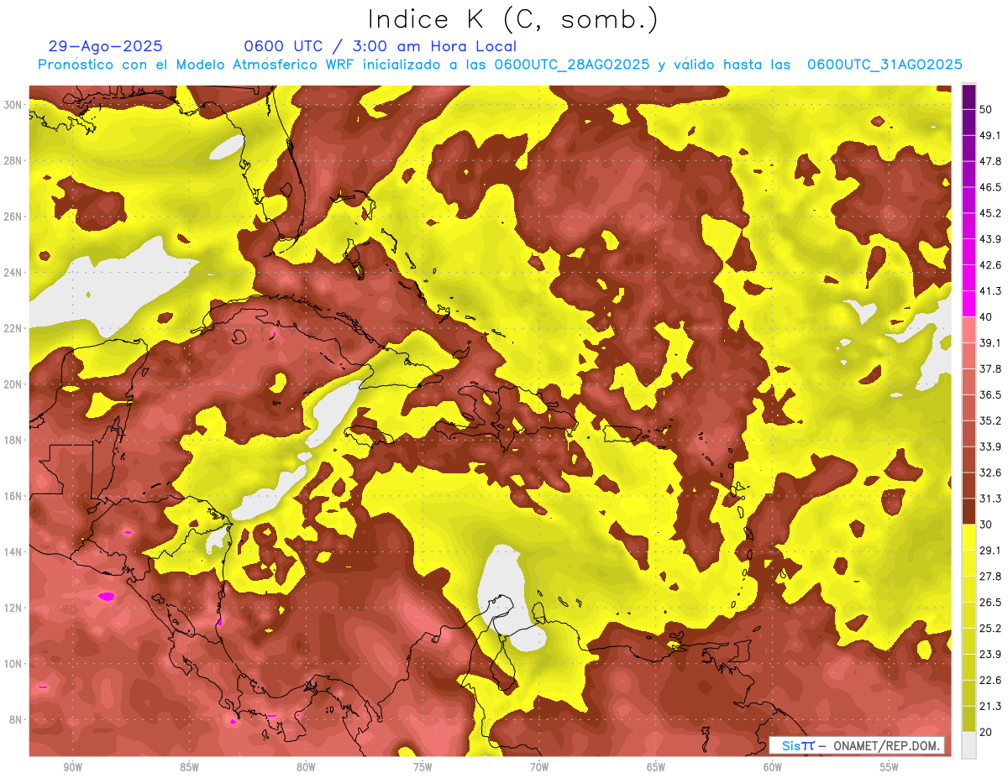Select the colorbar value 29.1

[x=990, y=550]
